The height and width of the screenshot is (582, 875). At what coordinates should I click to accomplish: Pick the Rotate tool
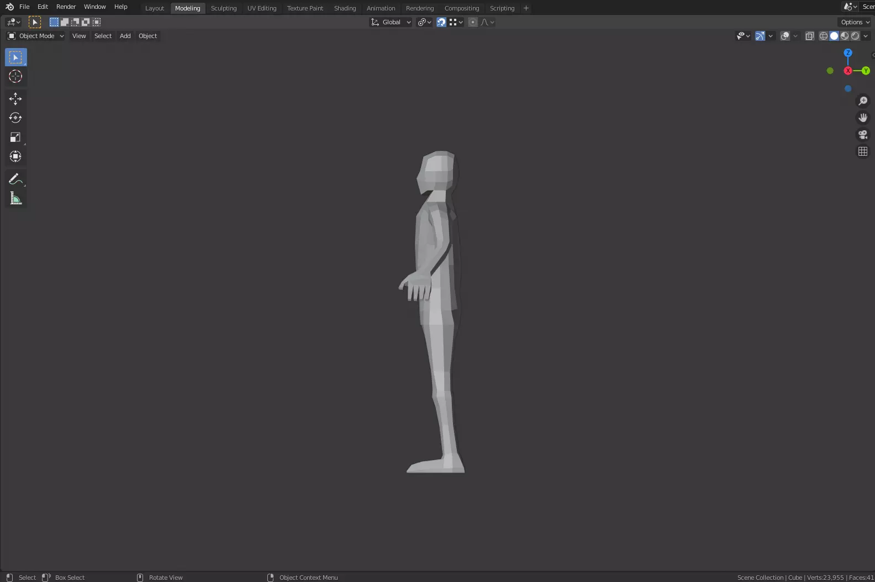click(15, 118)
